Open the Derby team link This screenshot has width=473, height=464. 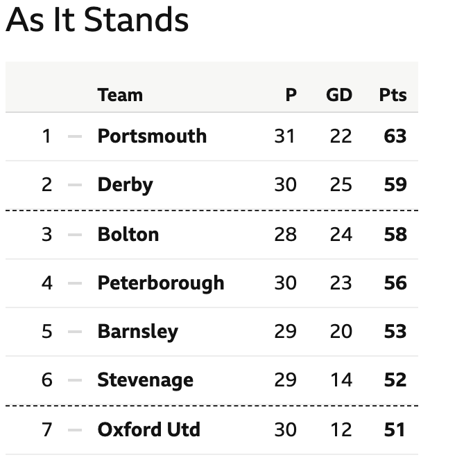coord(126,185)
